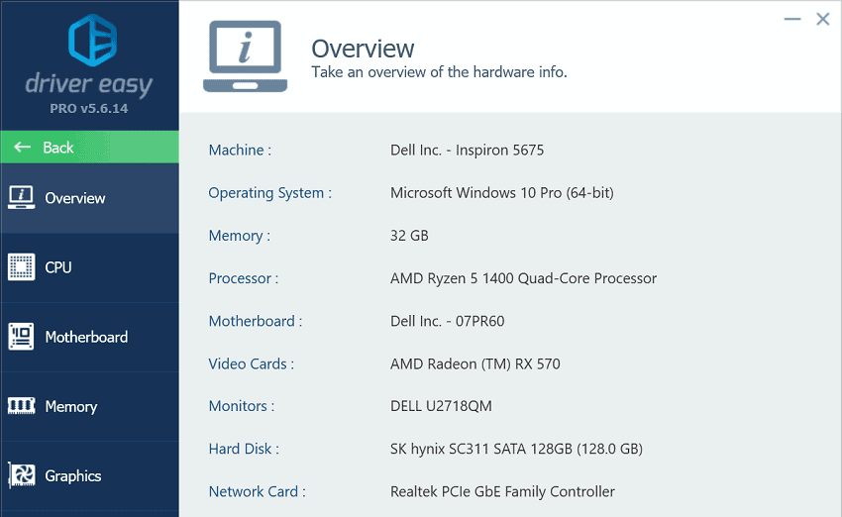Minimize the Driver Easy window
Screen dimensions: 842x517
(792, 20)
